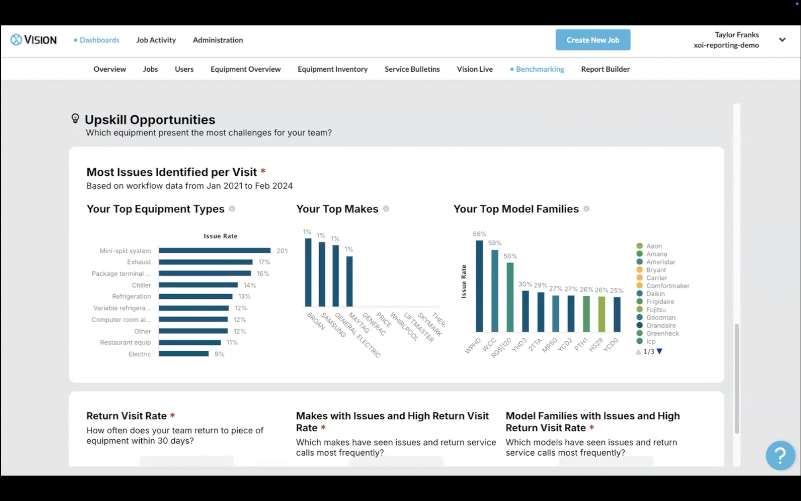Click the Create New Job button
Viewport: 801px width, 501px height.
click(592, 40)
